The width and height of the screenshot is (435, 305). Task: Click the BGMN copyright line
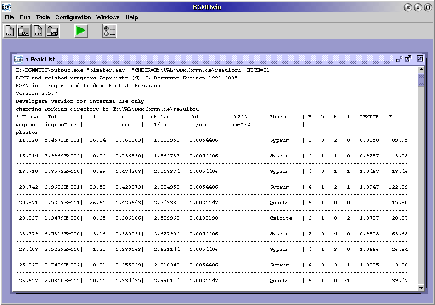point(126,78)
